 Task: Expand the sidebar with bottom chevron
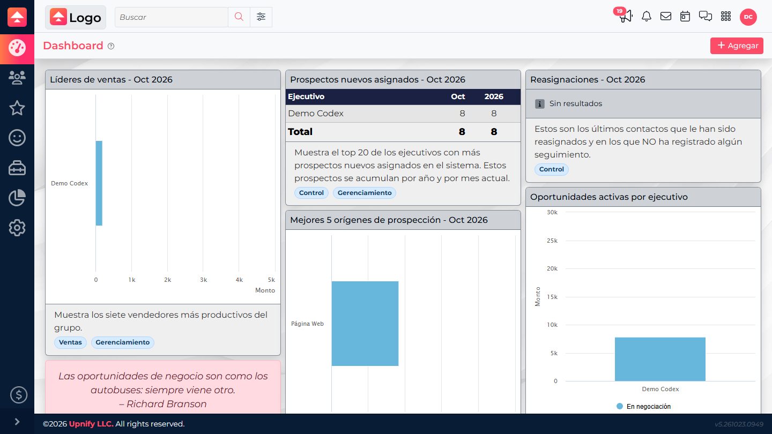point(17,422)
